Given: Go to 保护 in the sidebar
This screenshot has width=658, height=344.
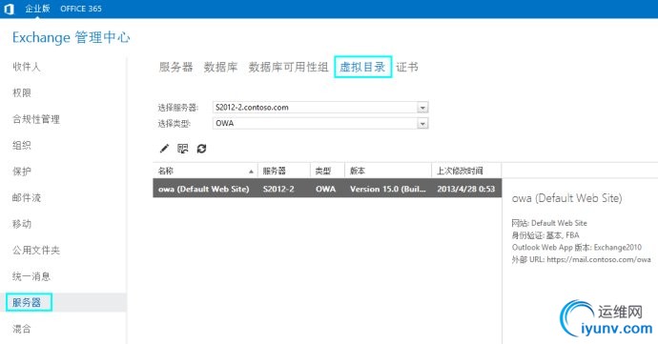Looking at the screenshot, I should click(22, 172).
